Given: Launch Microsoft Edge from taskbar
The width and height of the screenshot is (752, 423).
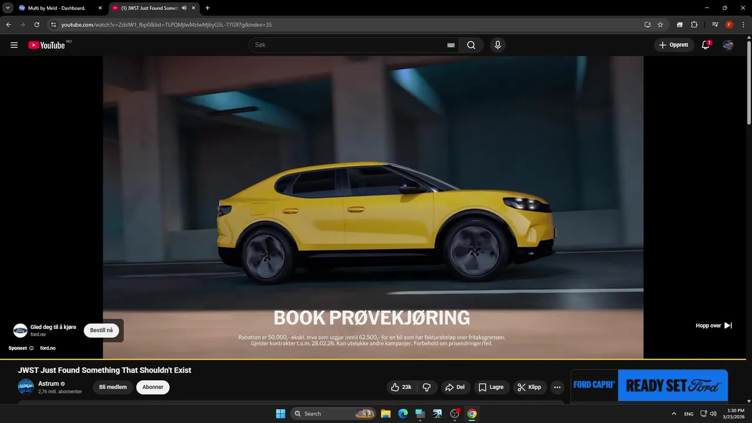Looking at the screenshot, I should click(x=402, y=414).
